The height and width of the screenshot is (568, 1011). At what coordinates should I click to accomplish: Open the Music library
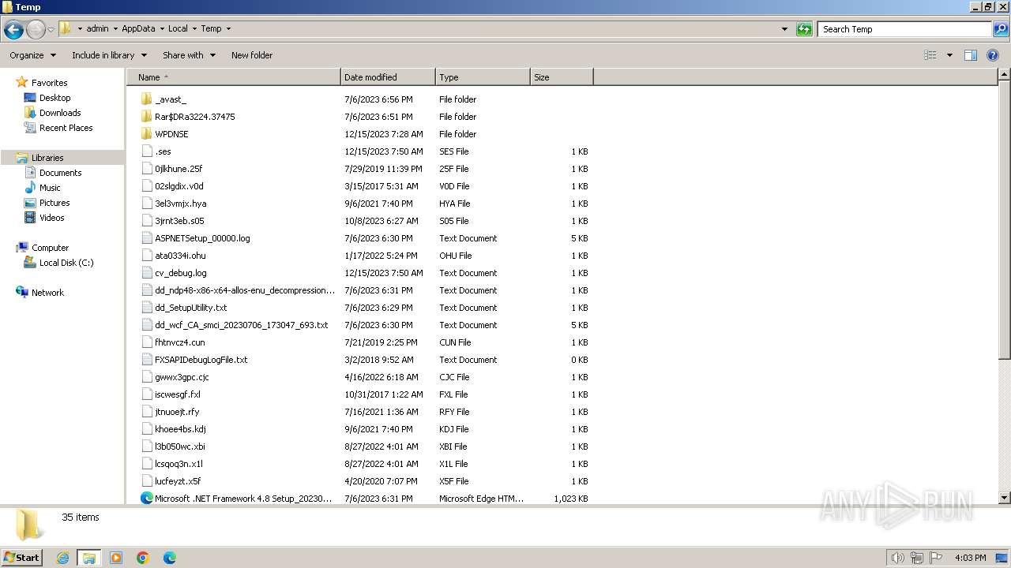[x=50, y=188]
